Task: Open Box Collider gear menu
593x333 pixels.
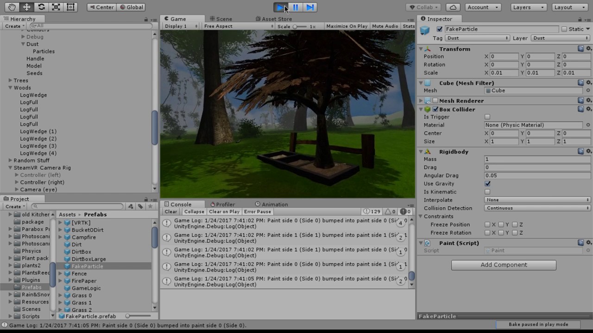Action: [x=588, y=109]
